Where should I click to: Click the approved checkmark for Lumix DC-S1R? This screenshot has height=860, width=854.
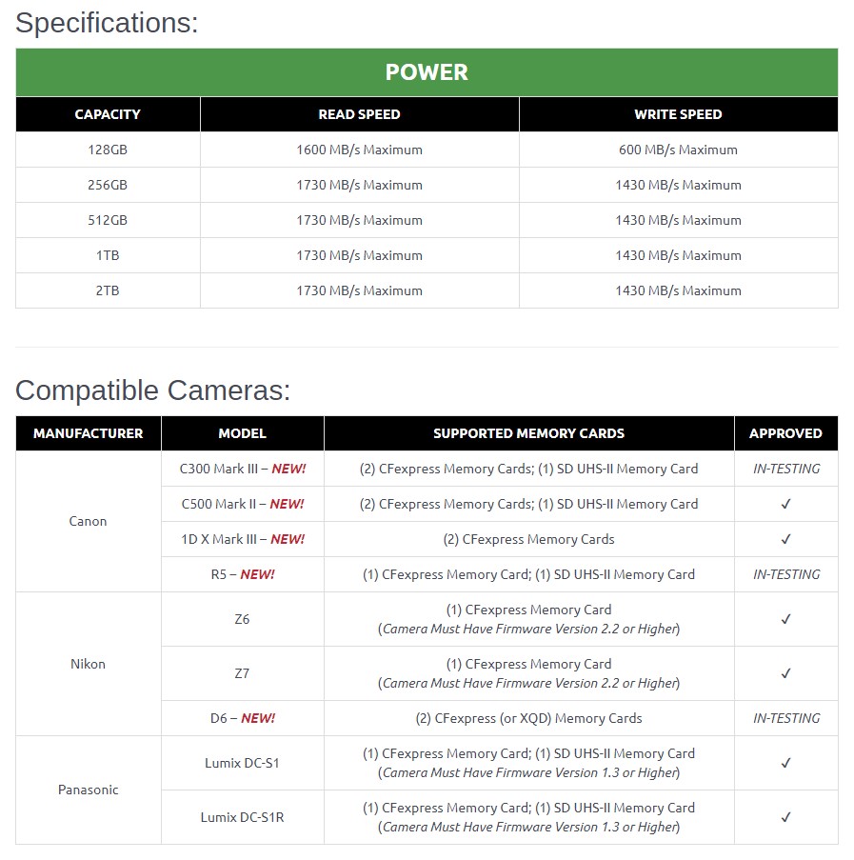[785, 817]
